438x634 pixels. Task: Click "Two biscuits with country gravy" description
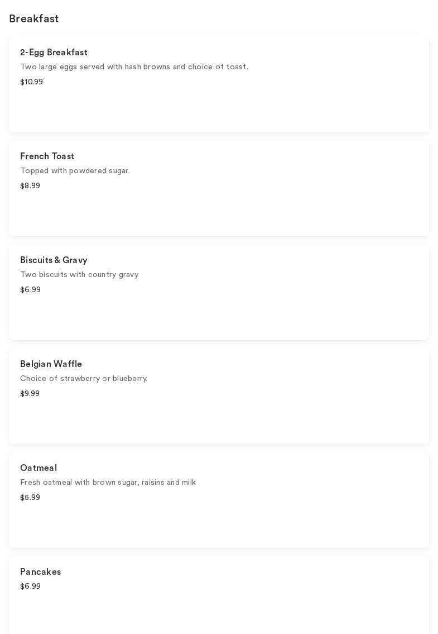(79, 275)
